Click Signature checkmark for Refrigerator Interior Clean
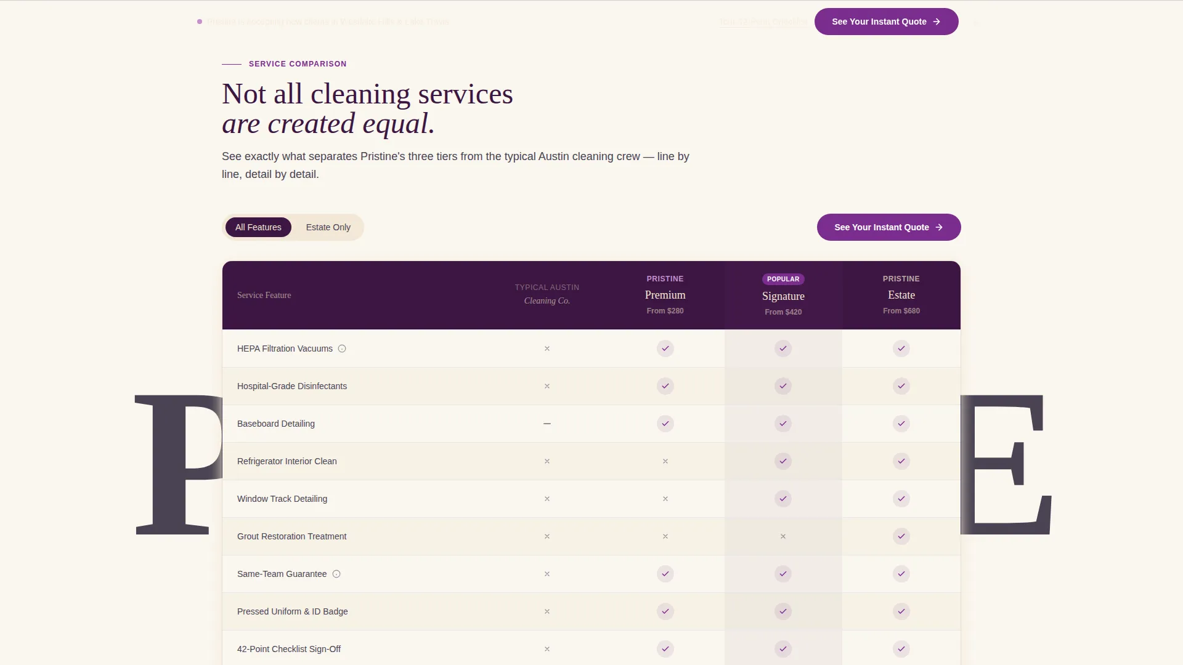Screen dimensions: 1183x665 pos(783,461)
